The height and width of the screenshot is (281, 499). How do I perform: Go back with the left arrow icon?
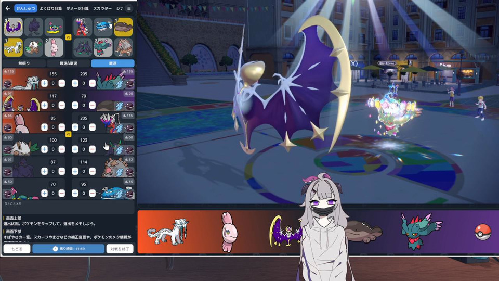[x=8, y=8]
